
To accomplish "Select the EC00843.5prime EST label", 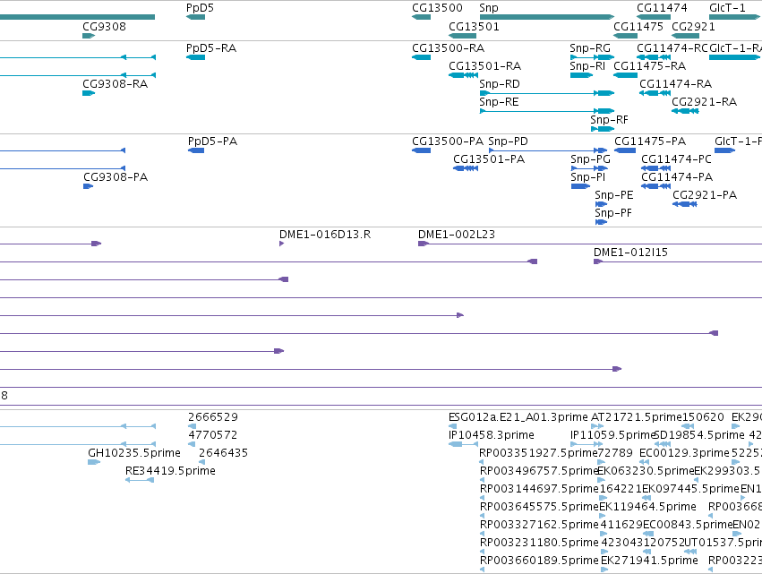I will point(688,525).
